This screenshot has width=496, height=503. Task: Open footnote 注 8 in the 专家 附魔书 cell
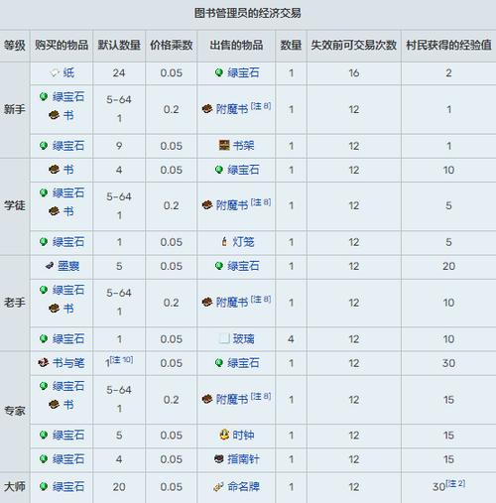click(261, 396)
